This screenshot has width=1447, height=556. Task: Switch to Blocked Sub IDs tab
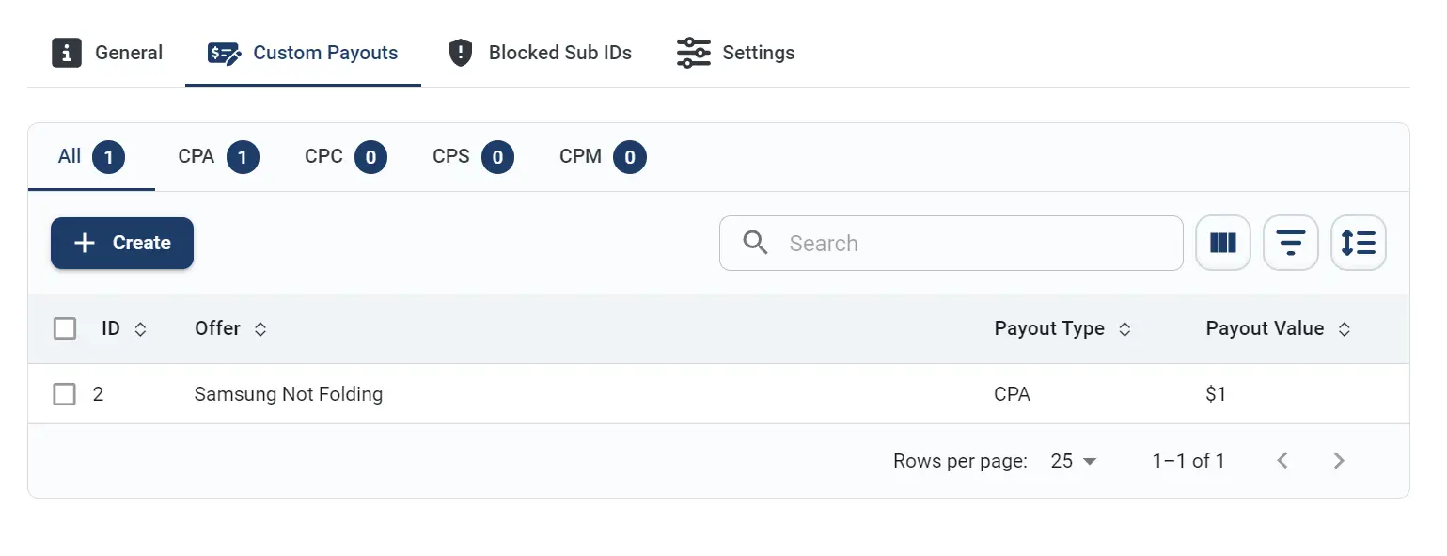coord(539,53)
